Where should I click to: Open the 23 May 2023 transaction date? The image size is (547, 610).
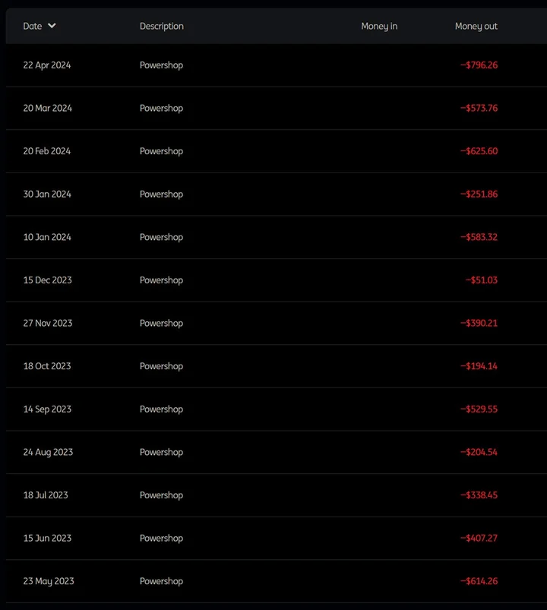point(49,581)
